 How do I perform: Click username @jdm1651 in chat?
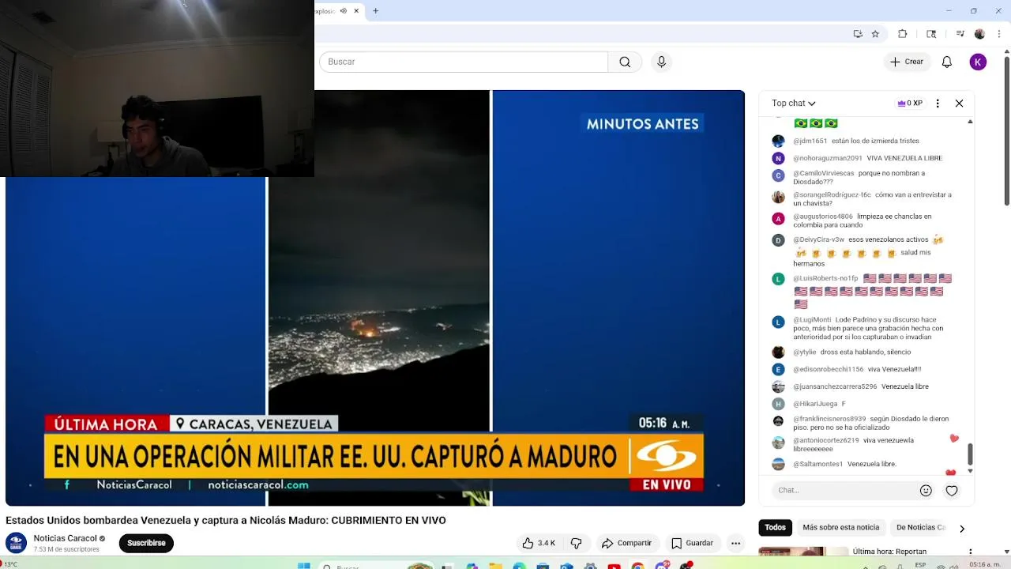pyautogui.click(x=810, y=141)
